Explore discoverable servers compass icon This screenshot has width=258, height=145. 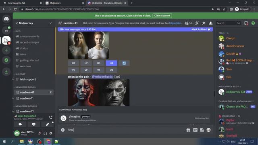click(x=6, y=60)
